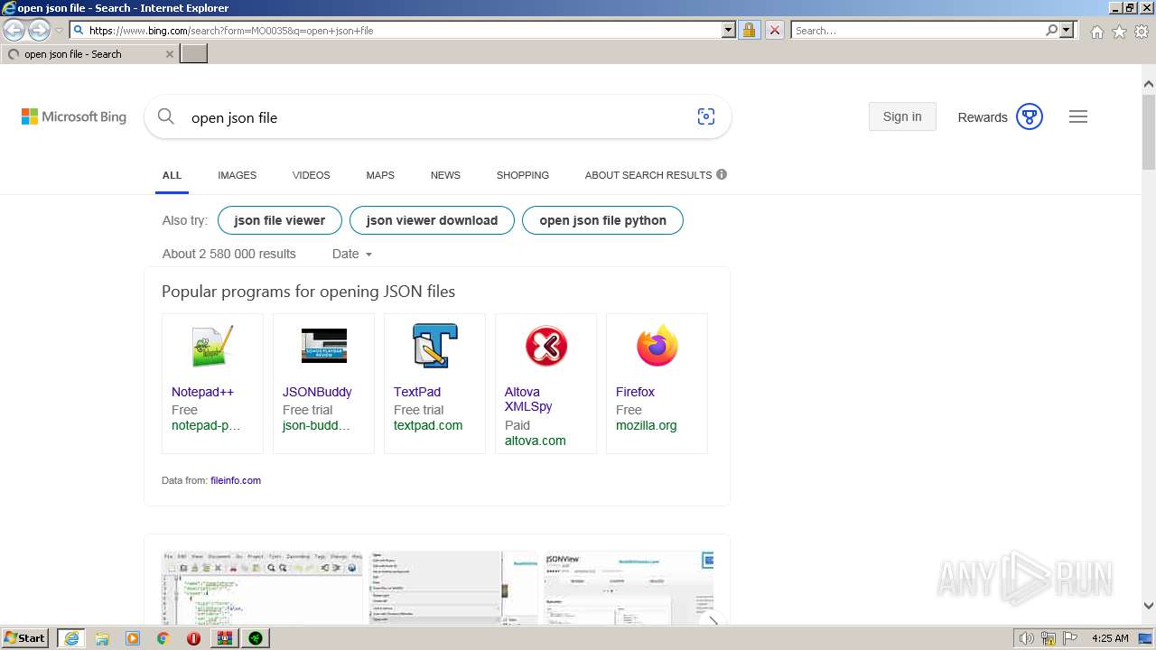Screen dimensions: 1156x650
Task: Open the mozilla.org link
Action: (646, 425)
